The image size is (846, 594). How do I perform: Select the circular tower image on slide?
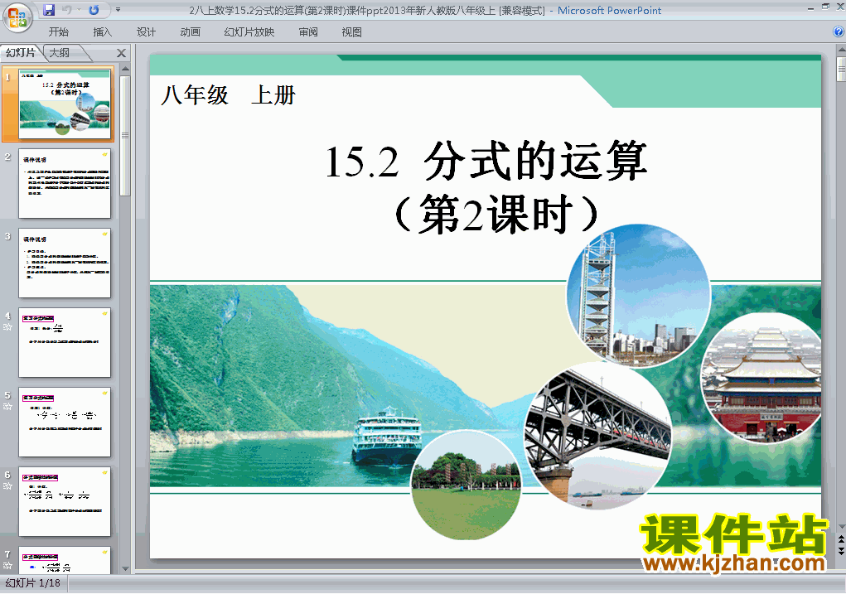point(638,296)
